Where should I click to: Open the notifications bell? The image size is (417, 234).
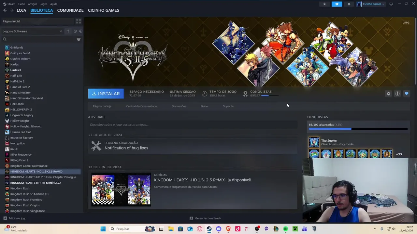pos(349,4)
